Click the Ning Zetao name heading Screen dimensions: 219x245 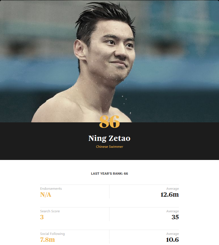[x=109, y=139]
